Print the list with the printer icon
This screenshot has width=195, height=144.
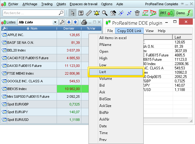[84, 22]
